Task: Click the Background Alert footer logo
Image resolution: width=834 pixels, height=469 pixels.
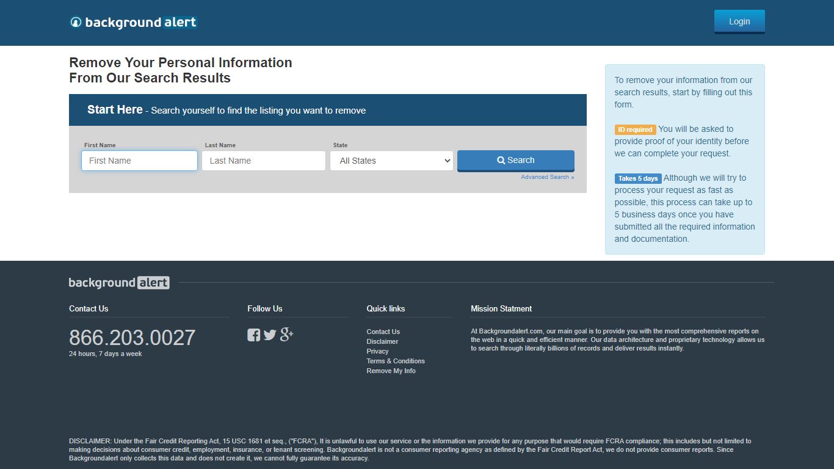Action: pos(119,283)
